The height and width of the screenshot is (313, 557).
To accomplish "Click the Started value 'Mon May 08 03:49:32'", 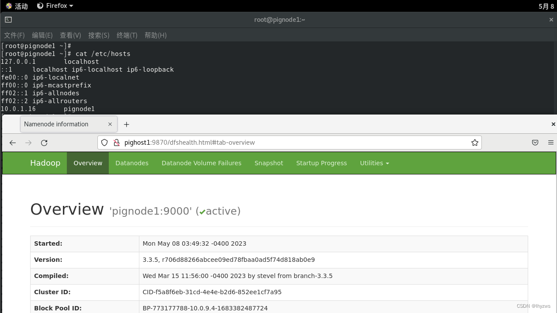I will 194,243.
